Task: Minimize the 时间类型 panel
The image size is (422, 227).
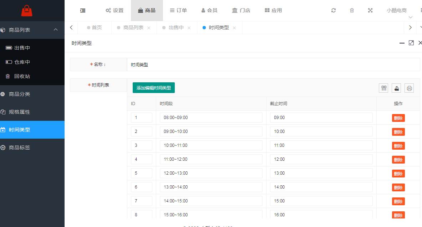Action: pyautogui.click(x=402, y=43)
